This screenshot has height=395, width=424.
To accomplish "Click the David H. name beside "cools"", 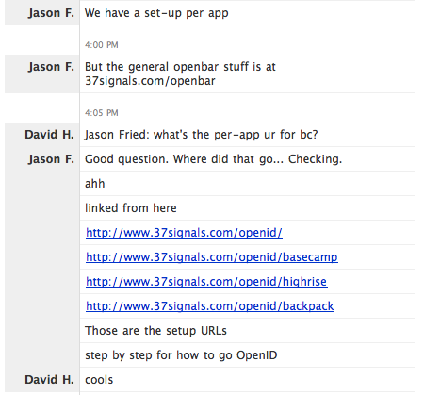I will tap(50, 380).
